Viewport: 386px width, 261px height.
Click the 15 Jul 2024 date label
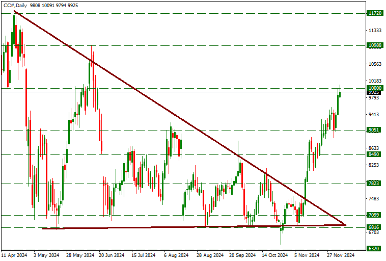coord(144,255)
